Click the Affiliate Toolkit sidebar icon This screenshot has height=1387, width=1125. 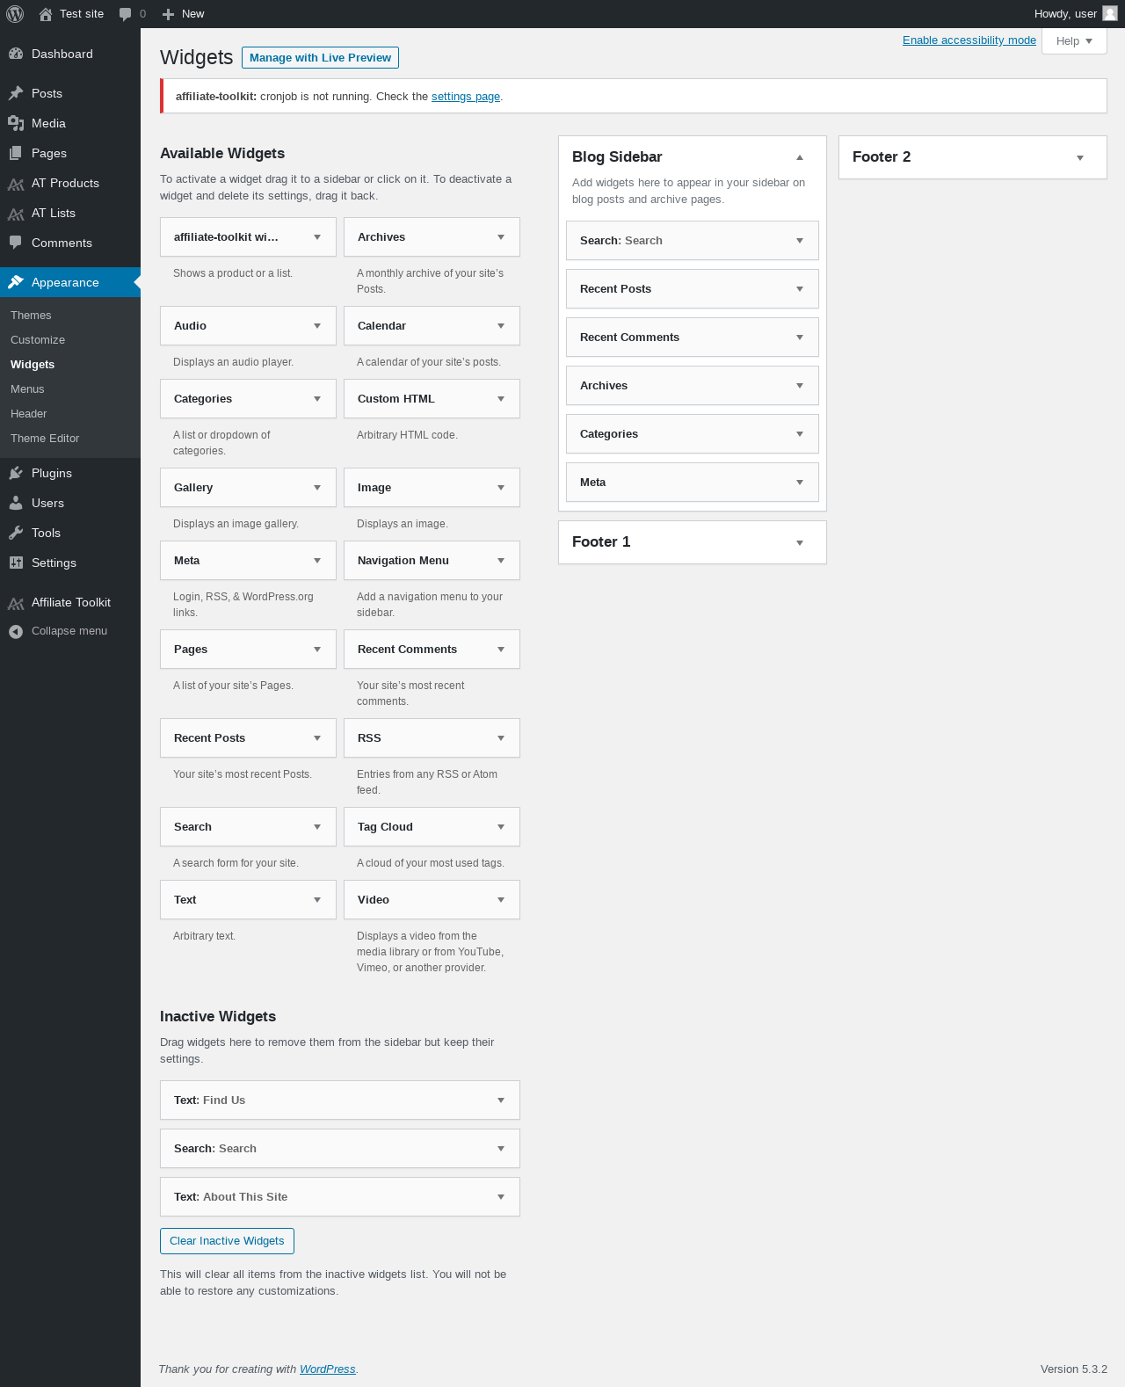coord(16,602)
